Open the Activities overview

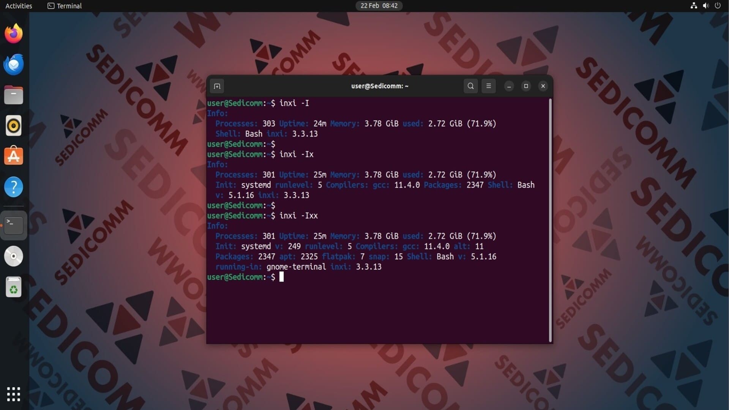(19, 6)
